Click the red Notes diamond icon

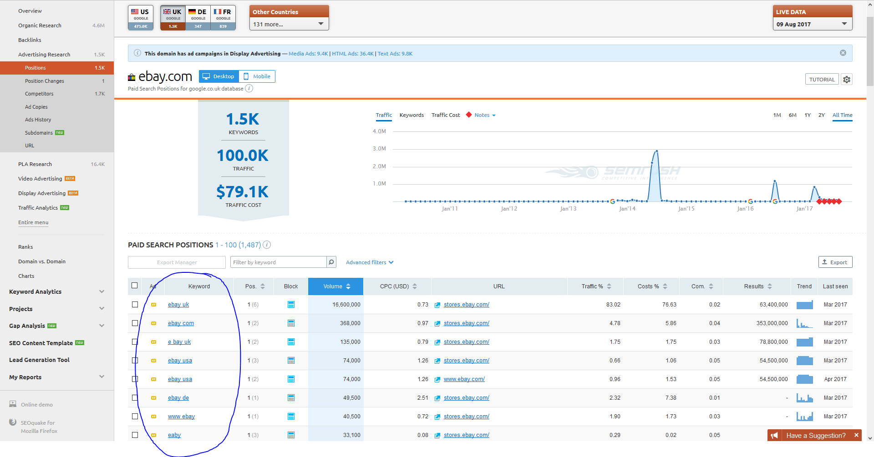coord(469,115)
